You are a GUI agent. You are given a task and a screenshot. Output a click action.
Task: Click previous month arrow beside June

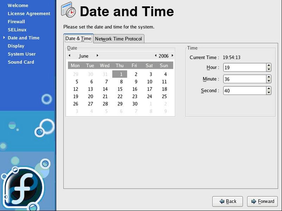tap(69, 56)
